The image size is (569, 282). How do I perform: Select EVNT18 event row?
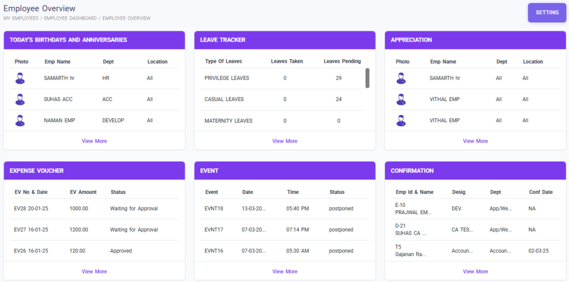coord(284,209)
